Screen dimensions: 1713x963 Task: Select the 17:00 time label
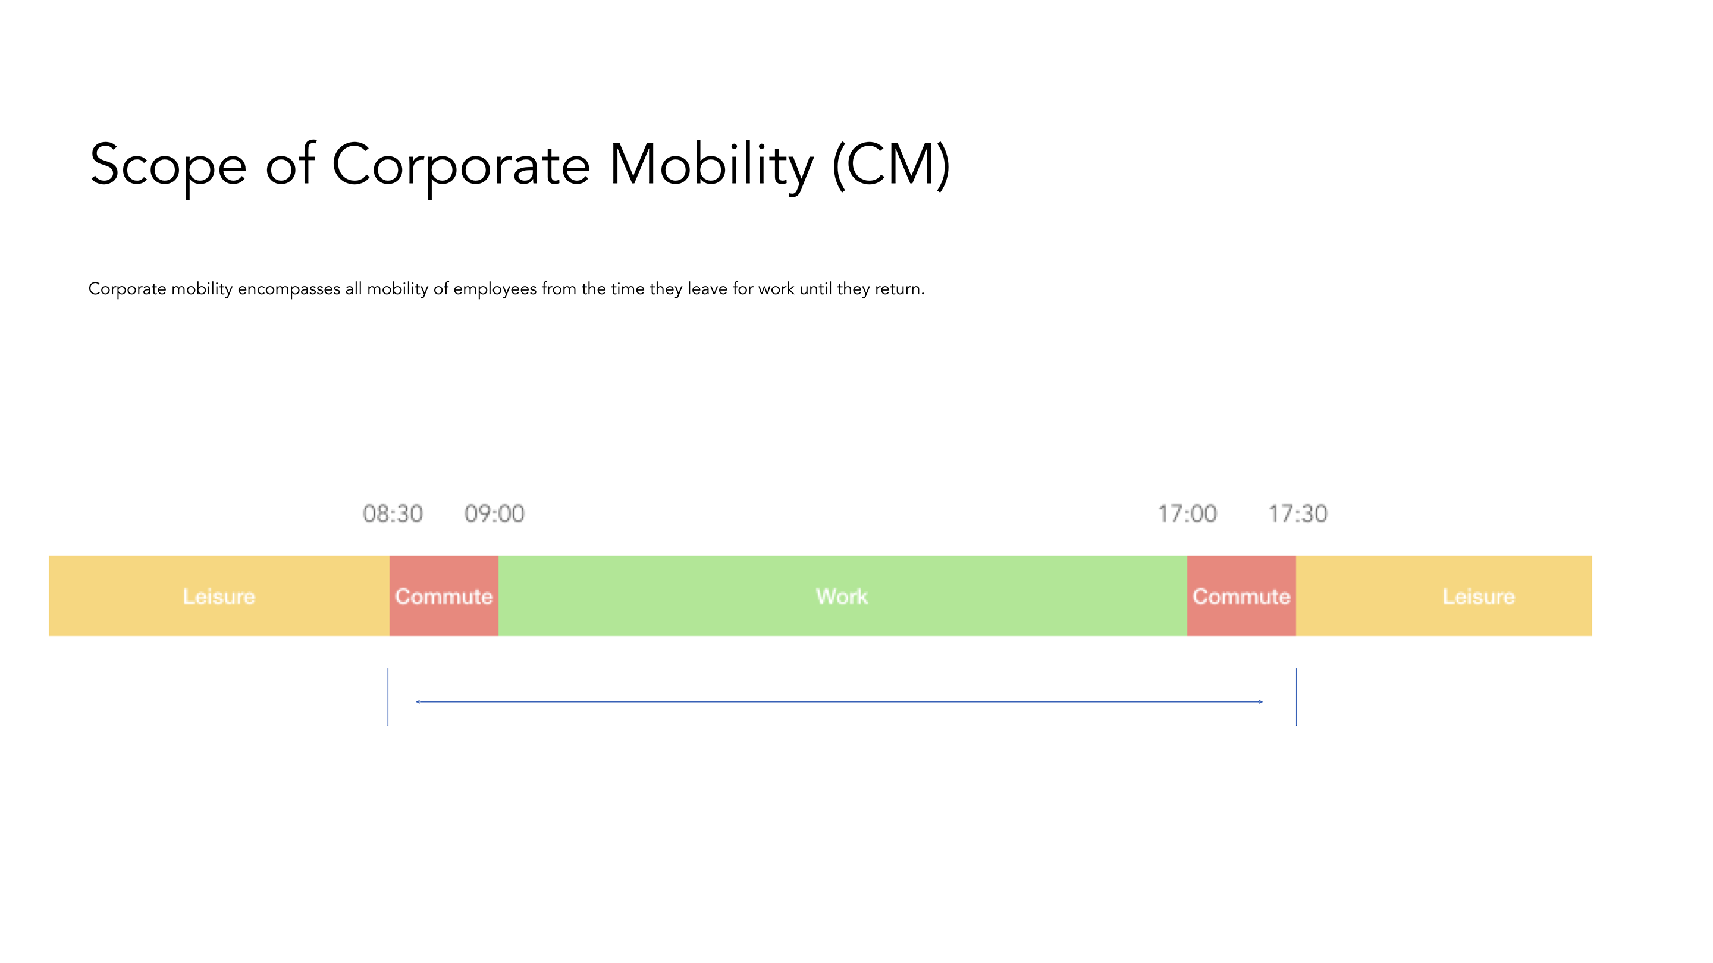pos(1187,514)
